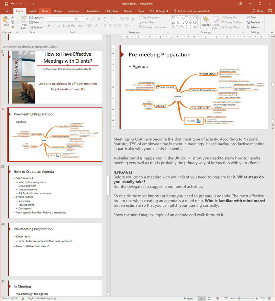Fit the slide to the current window
The height and width of the screenshot is (301, 275).
tap(269, 298)
